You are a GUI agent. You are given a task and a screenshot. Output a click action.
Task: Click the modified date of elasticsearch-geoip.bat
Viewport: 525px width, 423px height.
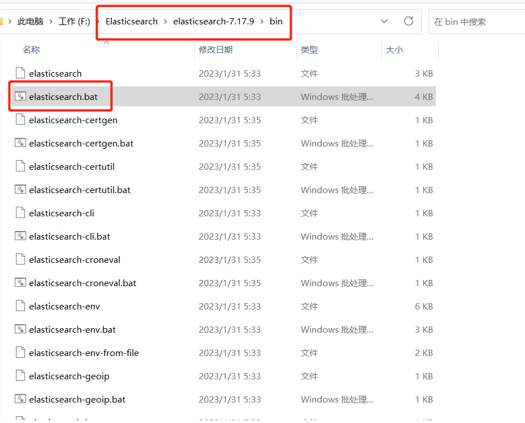[230, 399]
